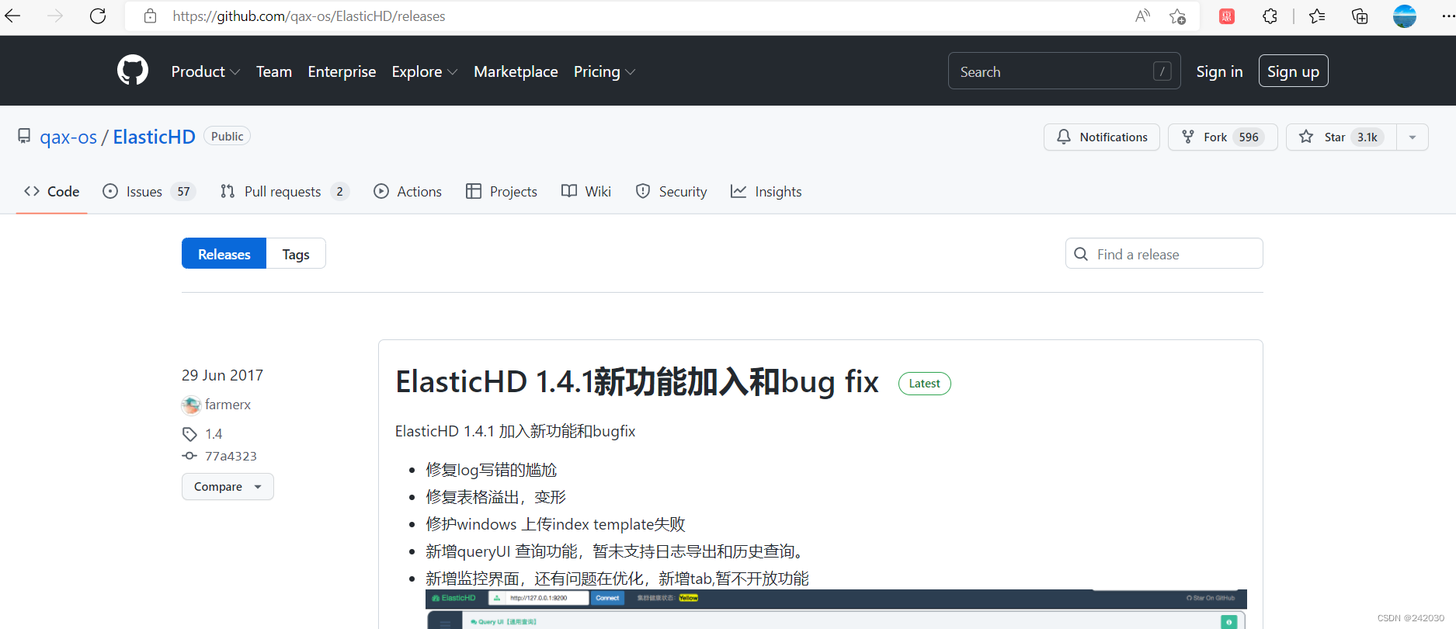Image resolution: width=1456 pixels, height=629 pixels.
Task: Click the browser forward arrow
Action: tap(55, 16)
